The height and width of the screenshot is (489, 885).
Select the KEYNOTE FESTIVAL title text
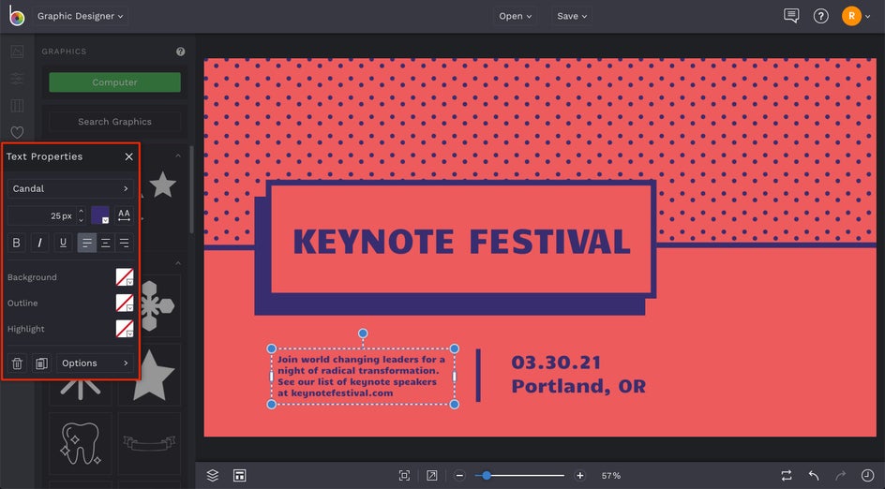pyautogui.click(x=461, y=242)
